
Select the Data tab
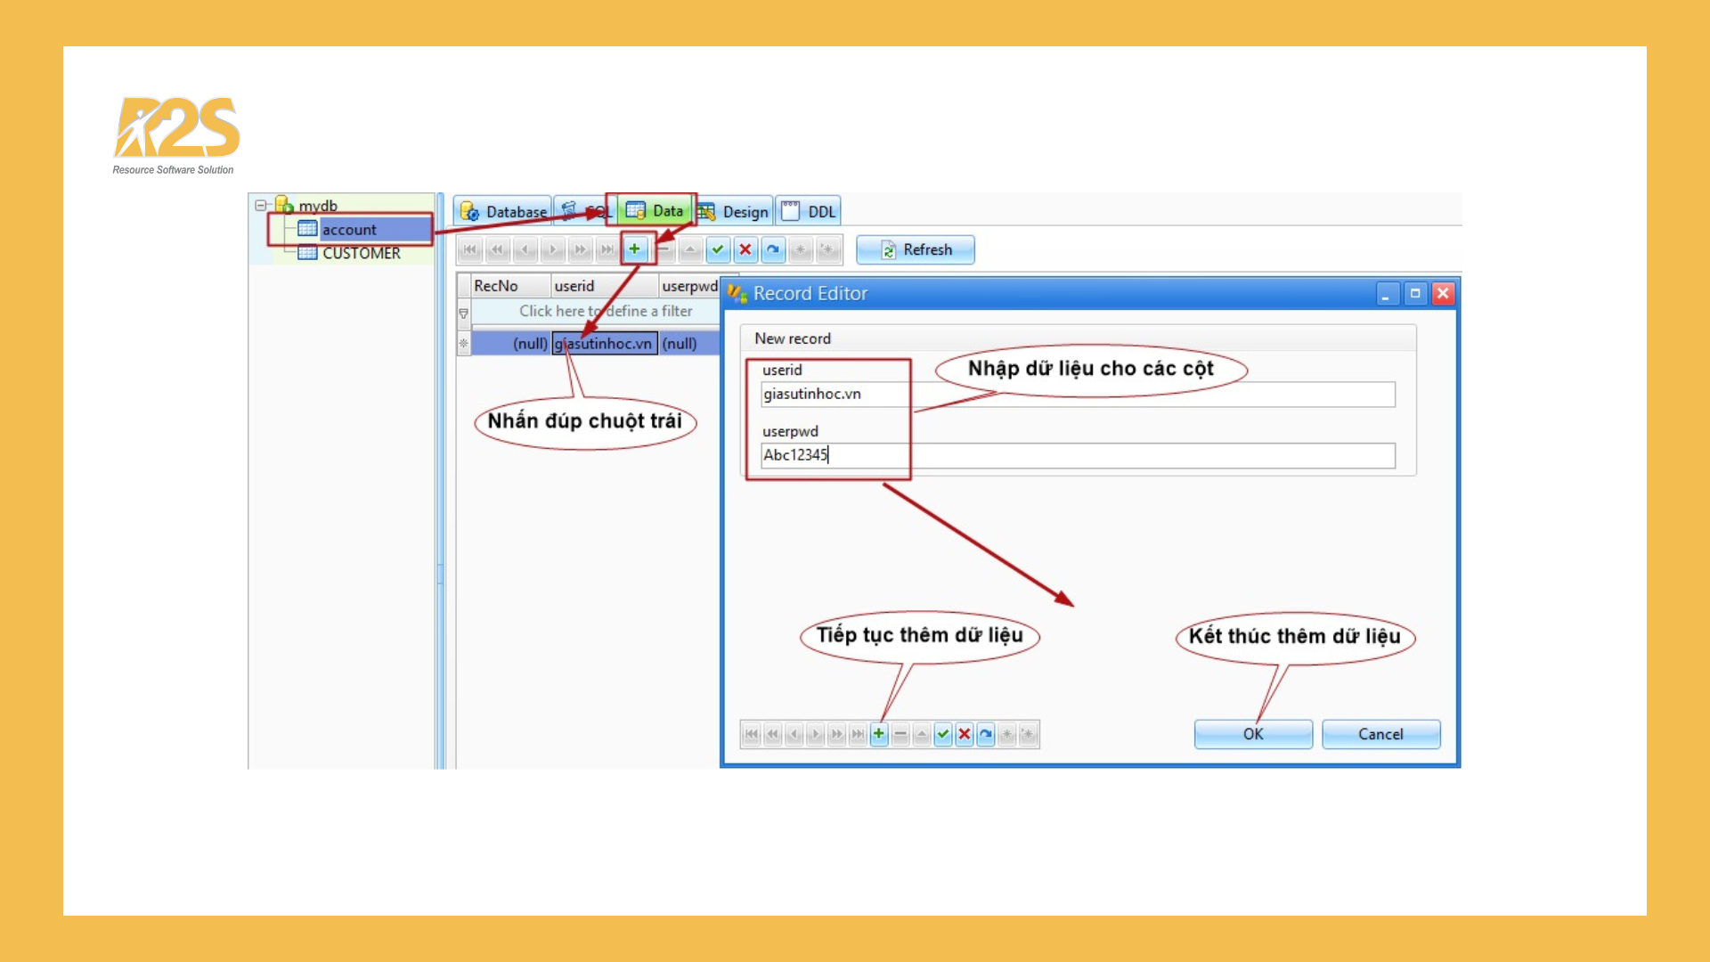pos(653,210)
